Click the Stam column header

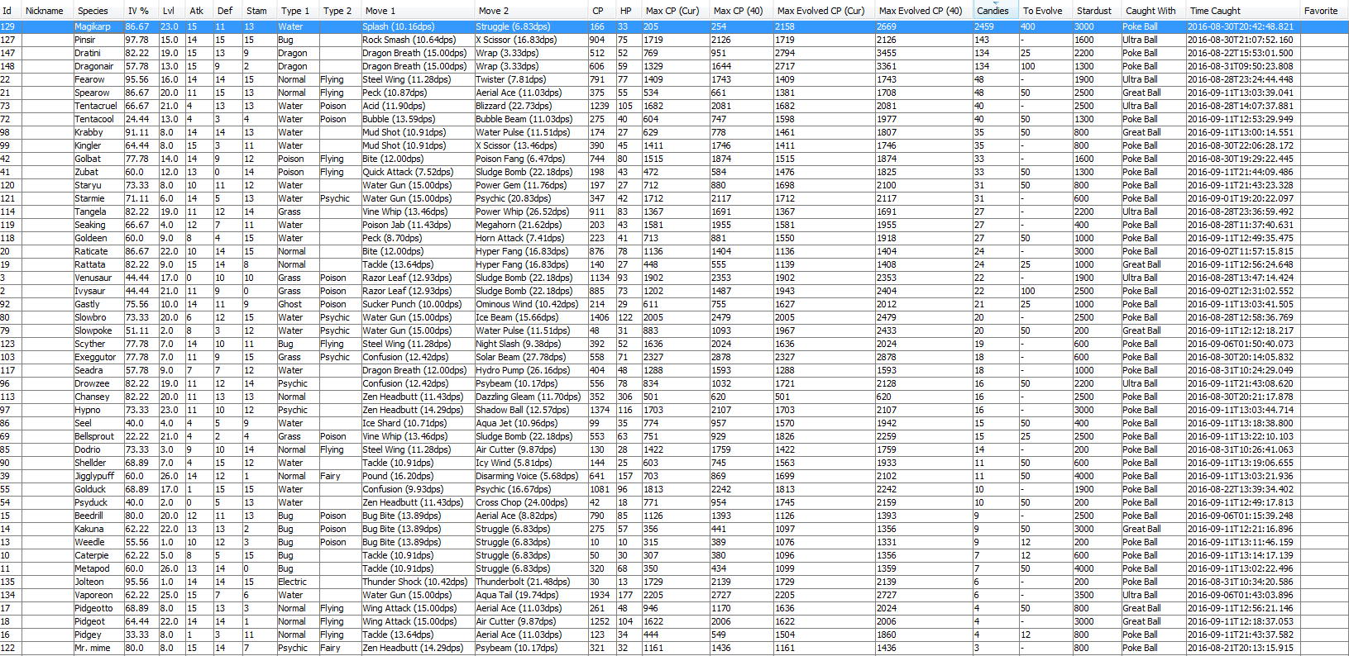pyautogui.click(x=259, y=11)
